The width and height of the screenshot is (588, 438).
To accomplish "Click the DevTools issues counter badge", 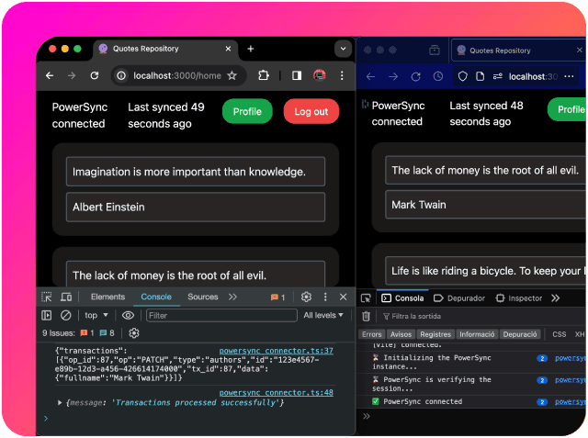I will pos(277,298).
